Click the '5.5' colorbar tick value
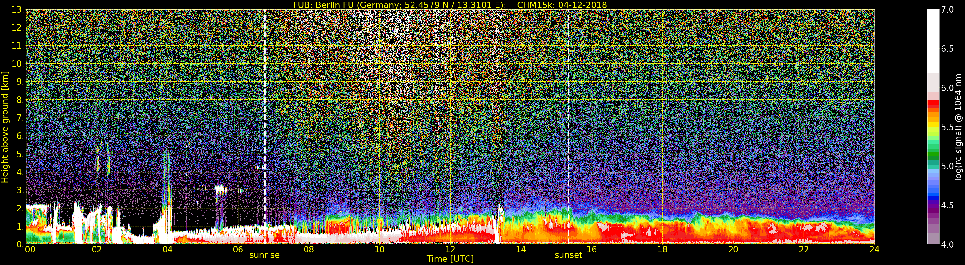Screen dimensions: 965x265 (x=947, y=127)
